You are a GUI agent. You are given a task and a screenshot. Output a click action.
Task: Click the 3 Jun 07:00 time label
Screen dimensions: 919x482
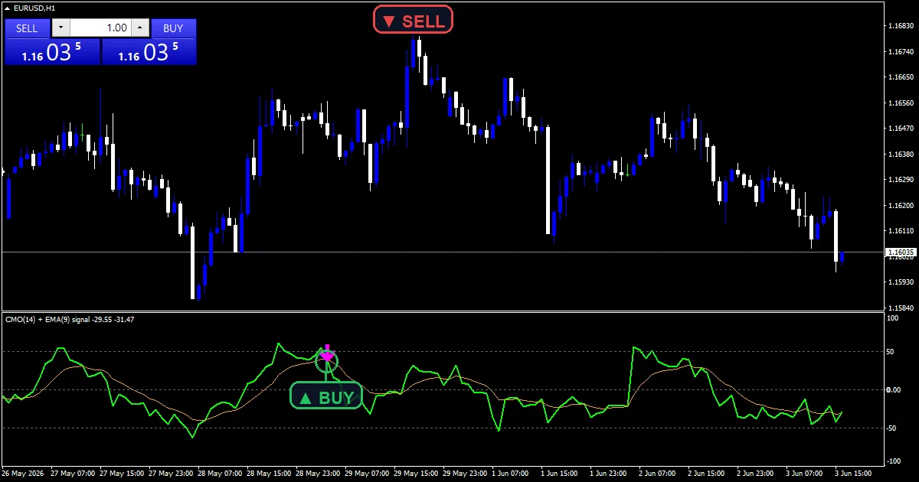805,474
